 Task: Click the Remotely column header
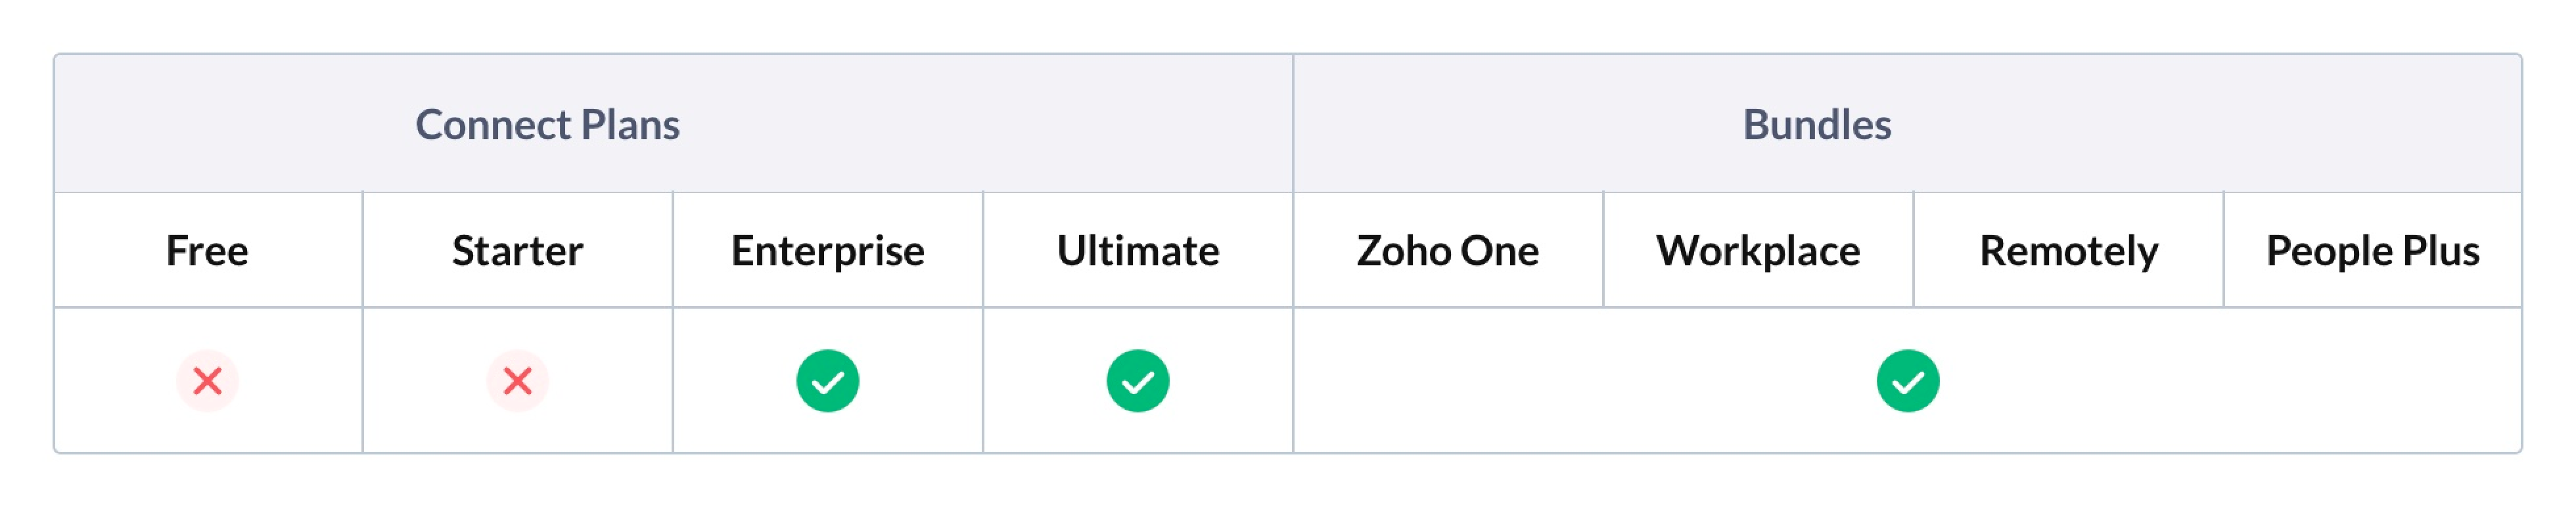(2068, 251)
